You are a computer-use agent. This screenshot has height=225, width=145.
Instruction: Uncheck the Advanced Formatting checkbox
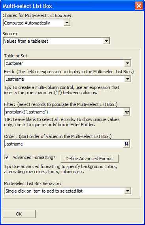click(x=7, y=157)
